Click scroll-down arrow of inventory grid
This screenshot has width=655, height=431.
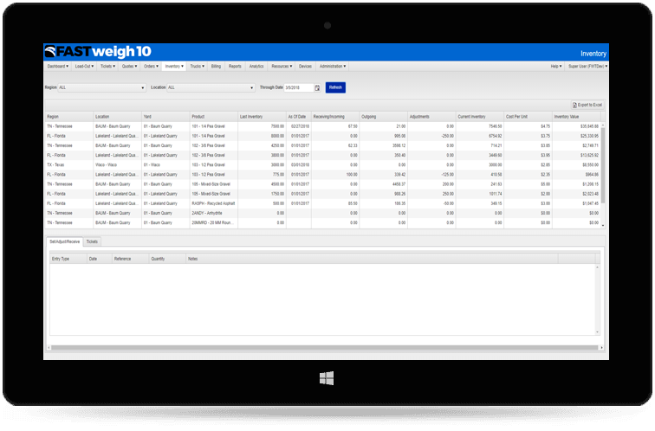tap(603, 225)
